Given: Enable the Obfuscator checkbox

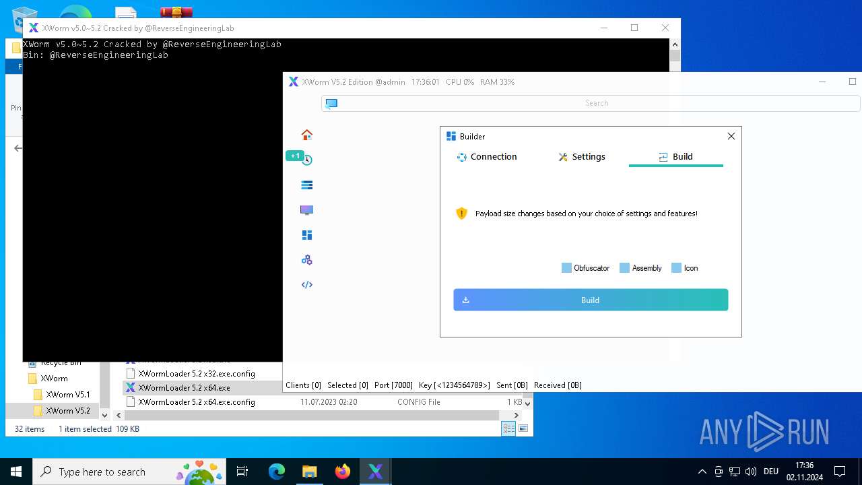Looking at the screenshot, I should tap(566, 268).
